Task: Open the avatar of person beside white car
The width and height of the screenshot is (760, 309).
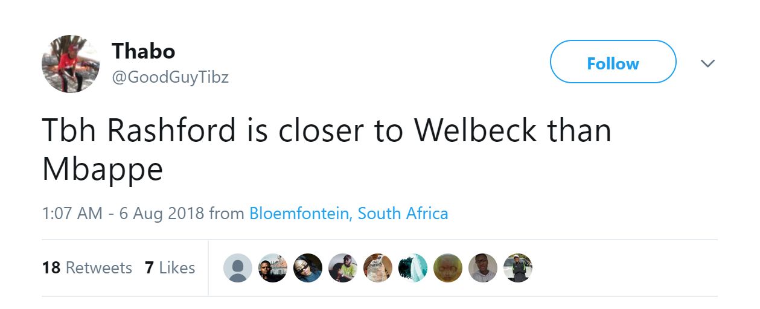Action: coord(518,268)
